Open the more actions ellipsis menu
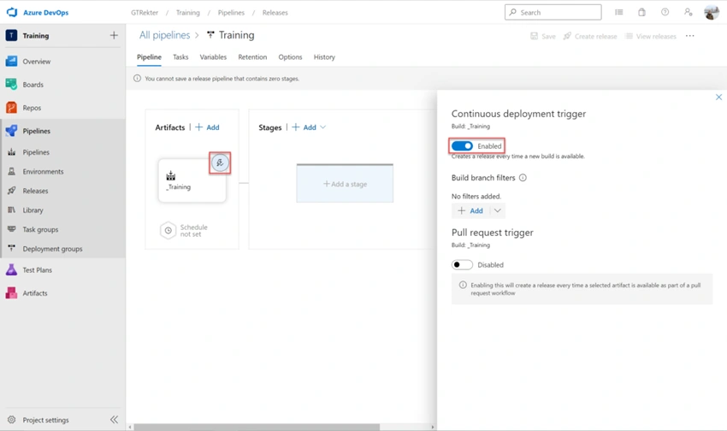727x431 pixels. click(x=690, y=36)
